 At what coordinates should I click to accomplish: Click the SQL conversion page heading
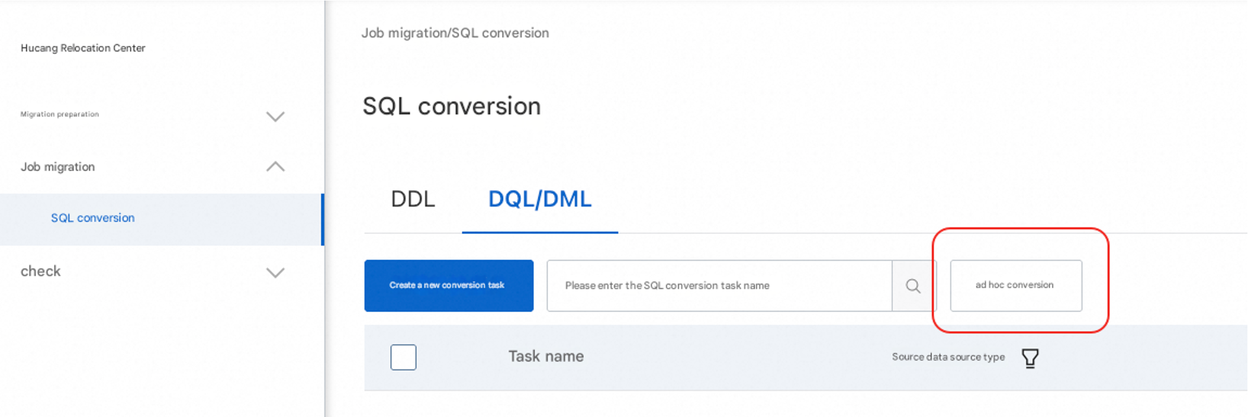point(451,107)
